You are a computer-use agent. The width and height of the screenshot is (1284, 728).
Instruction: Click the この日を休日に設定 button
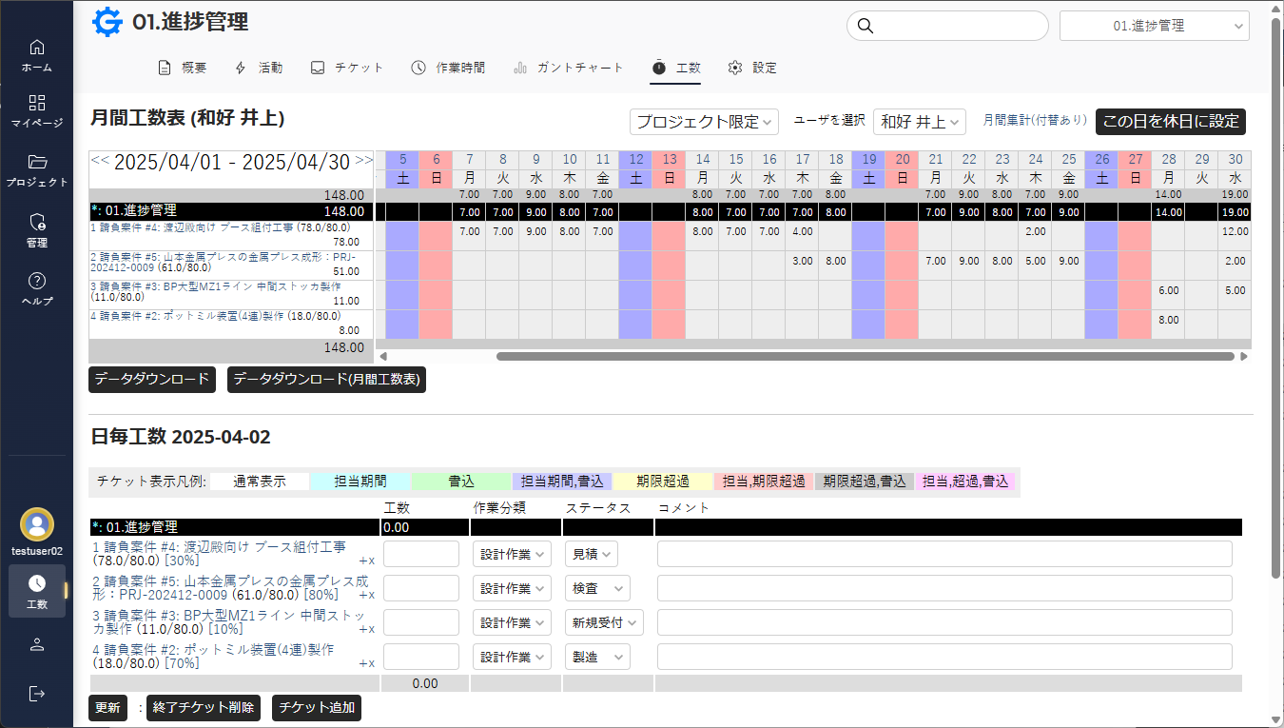click(x=1170, y=122)
